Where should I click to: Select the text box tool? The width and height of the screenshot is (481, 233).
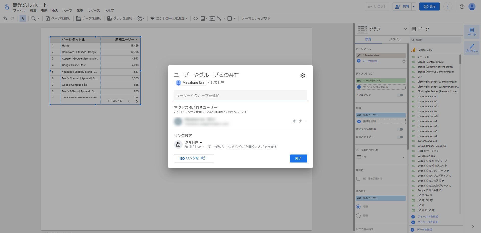coord(212,18)
